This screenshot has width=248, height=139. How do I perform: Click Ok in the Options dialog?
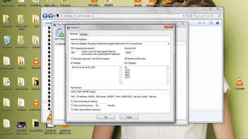(106, 117)
